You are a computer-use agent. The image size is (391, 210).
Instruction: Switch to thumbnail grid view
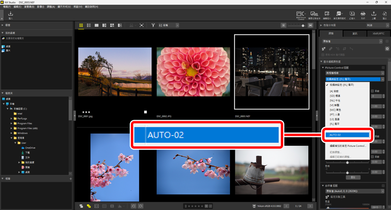tap(81, 26)
